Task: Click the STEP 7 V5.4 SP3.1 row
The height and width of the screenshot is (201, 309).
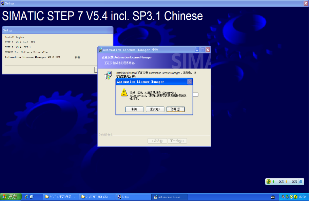Action: tap(18, 47)
